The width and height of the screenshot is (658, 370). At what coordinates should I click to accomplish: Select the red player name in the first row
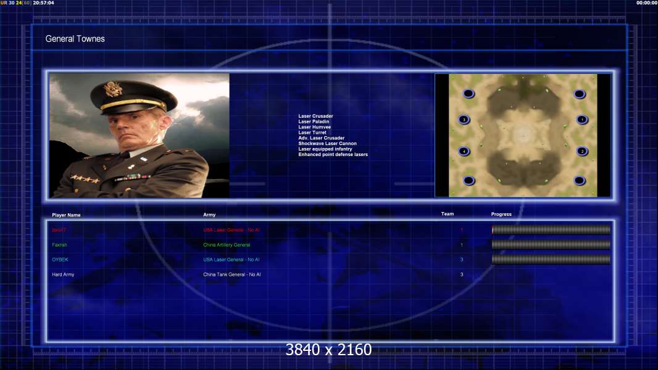click(59, 230)
